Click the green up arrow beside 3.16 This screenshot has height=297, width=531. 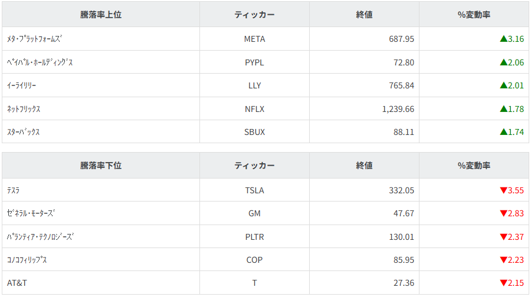503,39
